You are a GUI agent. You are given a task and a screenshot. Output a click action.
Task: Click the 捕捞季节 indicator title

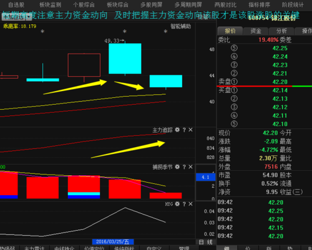(162, 167)
